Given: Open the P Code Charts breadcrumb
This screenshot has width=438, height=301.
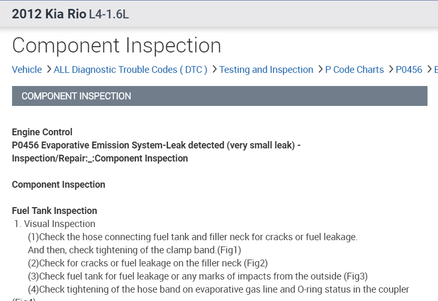Looking at the screenshot, I should (354, 70).
